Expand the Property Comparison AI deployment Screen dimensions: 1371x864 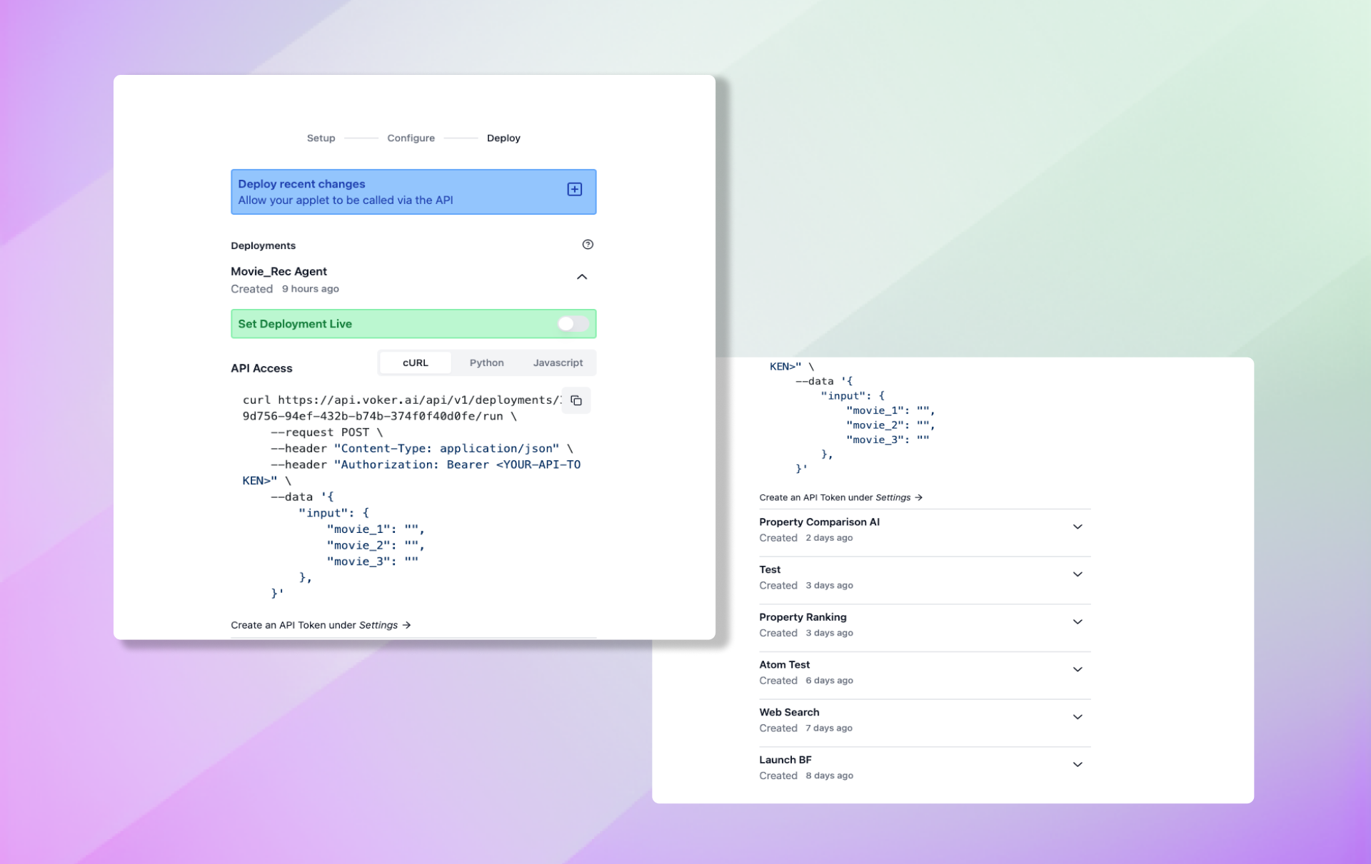click(x=1078, y=527)
